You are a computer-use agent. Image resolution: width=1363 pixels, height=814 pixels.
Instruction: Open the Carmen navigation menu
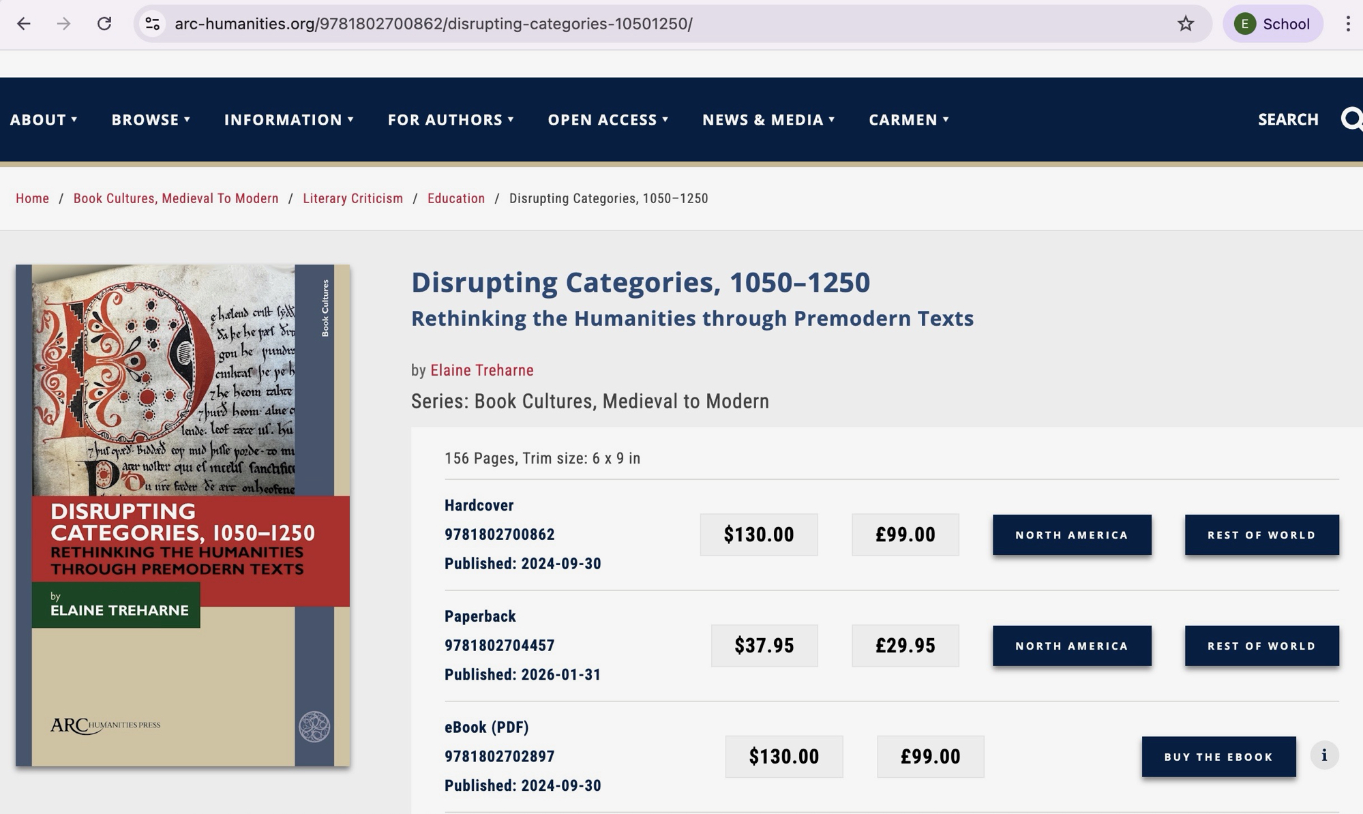point(909,119)
